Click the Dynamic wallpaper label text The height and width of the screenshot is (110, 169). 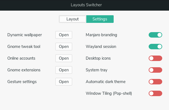[x=25, y=35]
